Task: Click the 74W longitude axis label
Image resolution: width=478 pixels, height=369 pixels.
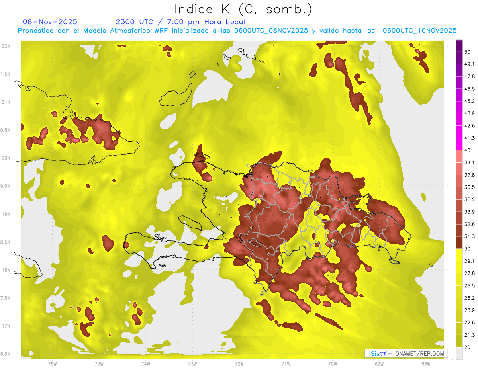Action: point(146,364)
